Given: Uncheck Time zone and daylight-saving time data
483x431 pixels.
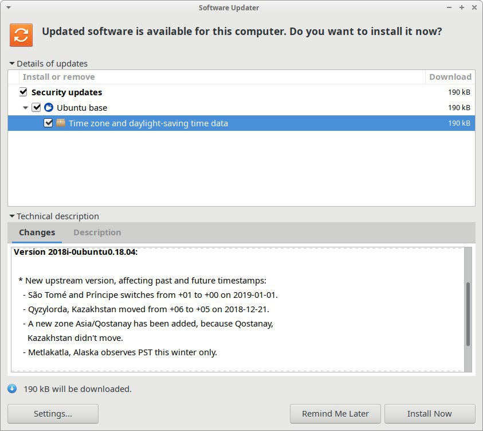Looking at the screenshot, I should (48, 123).
